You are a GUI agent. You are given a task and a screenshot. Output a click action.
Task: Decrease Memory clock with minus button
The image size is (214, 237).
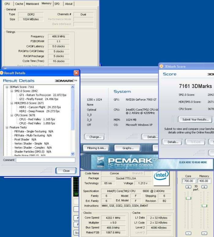(204, 233)
